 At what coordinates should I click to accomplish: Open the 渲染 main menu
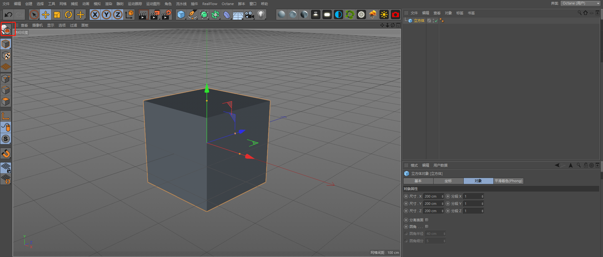(x=109, y=4)
